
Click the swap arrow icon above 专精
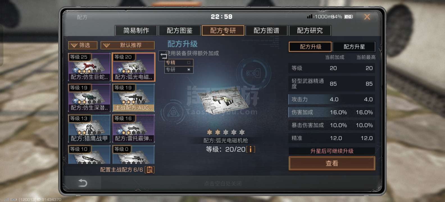pyautogui.click(x=164, y=56)
